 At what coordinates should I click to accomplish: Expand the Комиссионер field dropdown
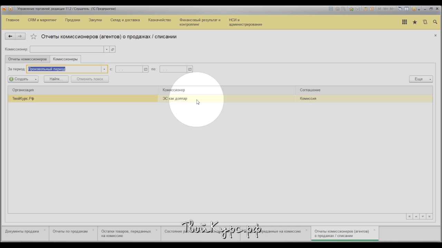pyautogui.click(x=107, y=49)
